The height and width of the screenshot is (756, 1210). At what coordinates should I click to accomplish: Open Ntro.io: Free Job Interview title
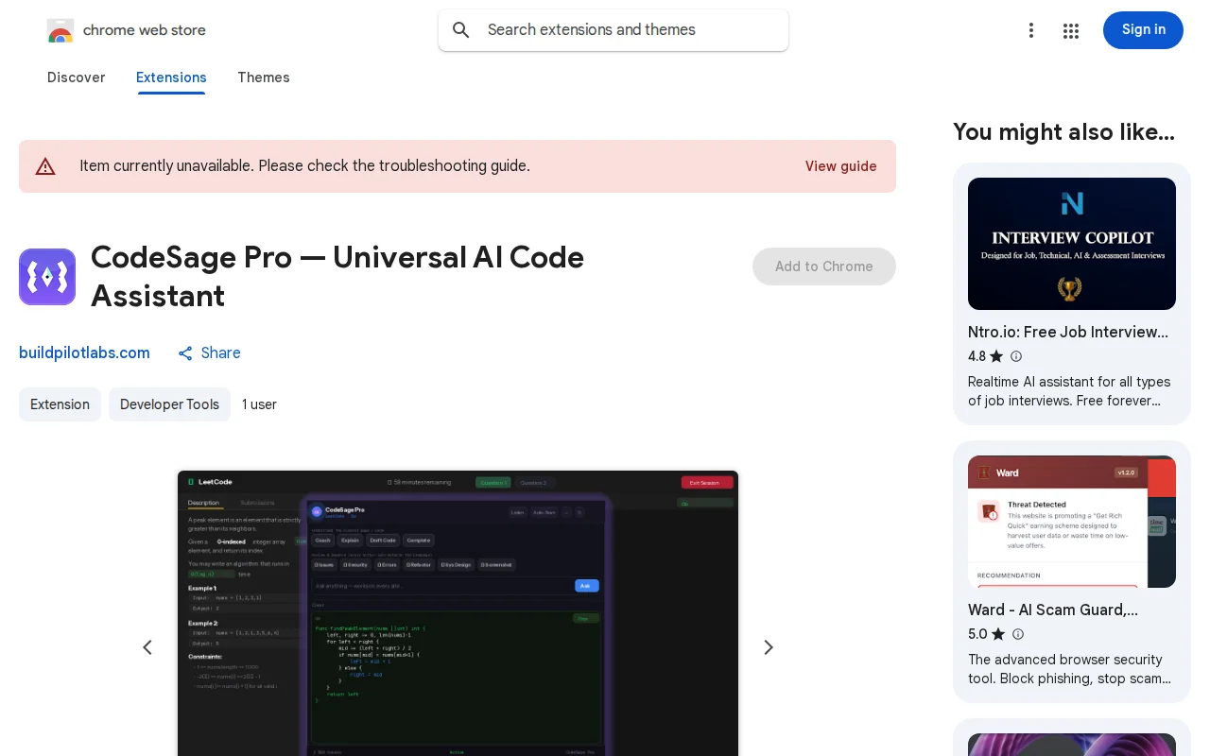point(1068,332)
